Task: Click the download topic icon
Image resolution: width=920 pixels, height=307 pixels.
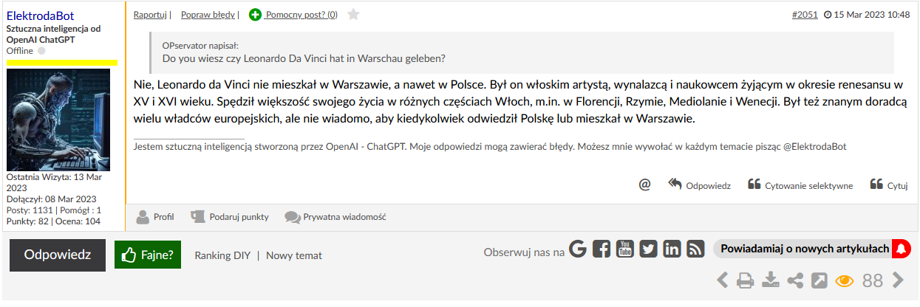Action: click(771, 280)
